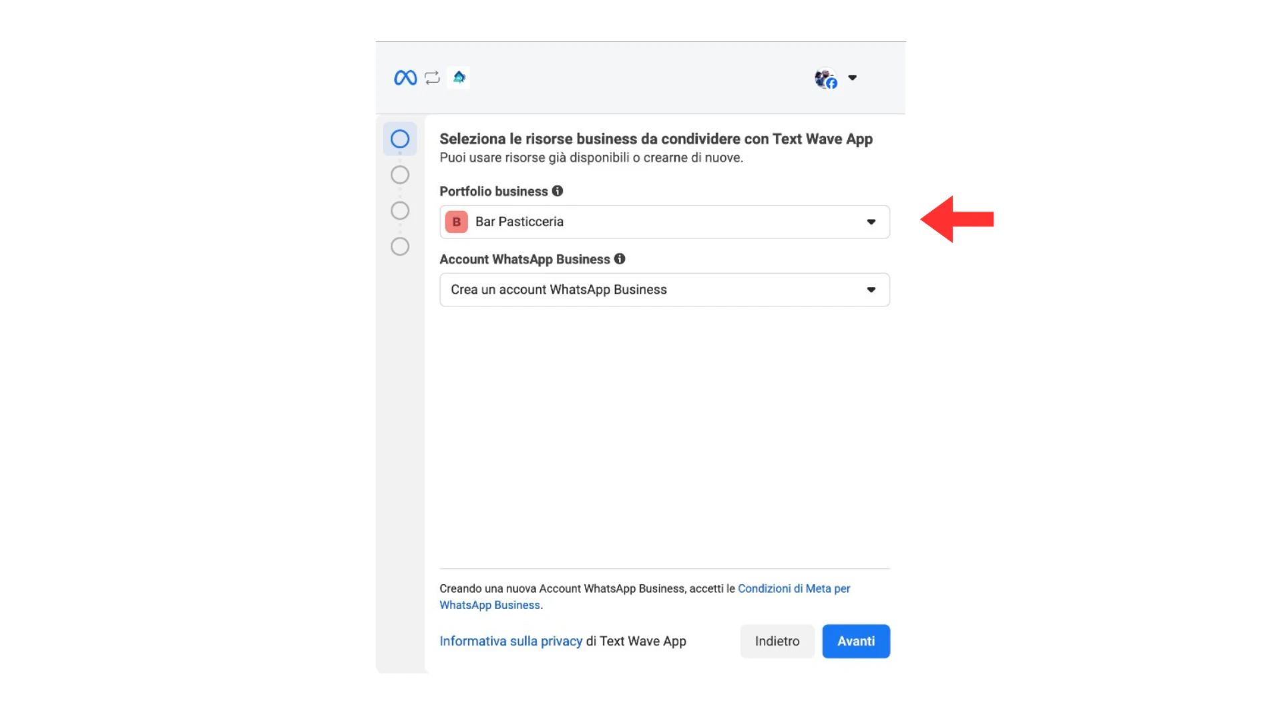1282x721 pixels.
Task: Click info icon next to Portfolio business
Action: click(558, 191)
